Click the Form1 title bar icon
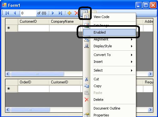The image size is (158, 117). pyautogui.click(x=4, y=5)
